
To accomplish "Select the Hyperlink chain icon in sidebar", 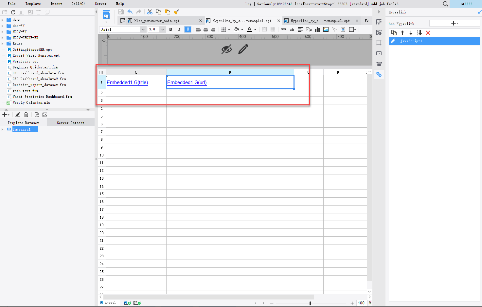I will [x=379, y=74].
